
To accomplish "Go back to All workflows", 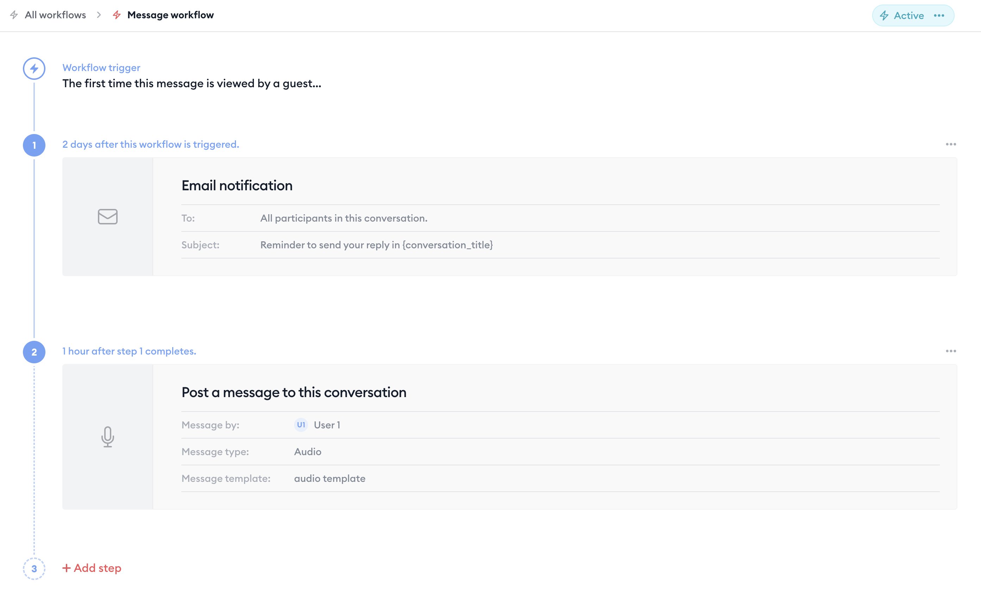I will 55,15.
